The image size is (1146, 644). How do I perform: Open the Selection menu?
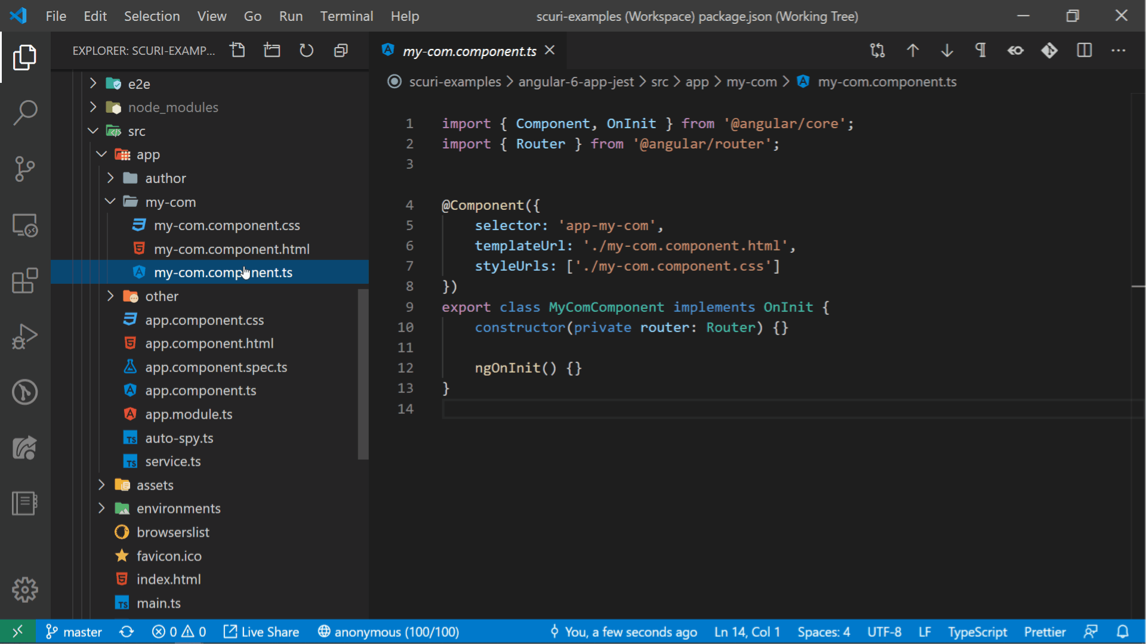pos(152,16)
